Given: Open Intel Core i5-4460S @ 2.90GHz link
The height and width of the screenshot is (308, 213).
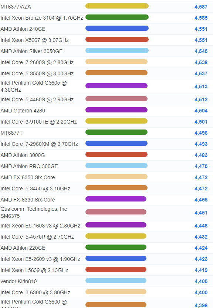Looking at the screenshot, I should [x=37, y=99].
